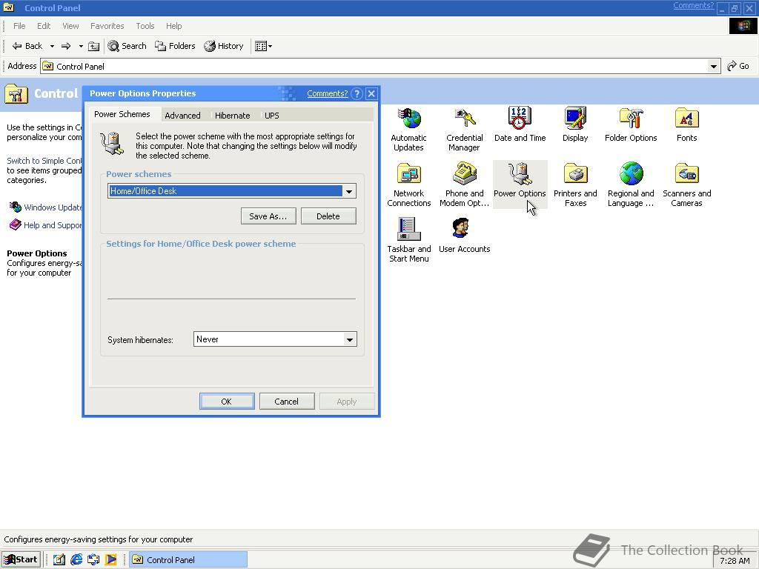Click the Apply button

[347, 402]
